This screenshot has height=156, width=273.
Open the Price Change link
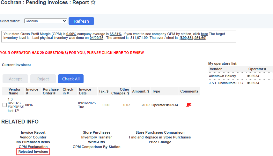(x=160, y=142)
